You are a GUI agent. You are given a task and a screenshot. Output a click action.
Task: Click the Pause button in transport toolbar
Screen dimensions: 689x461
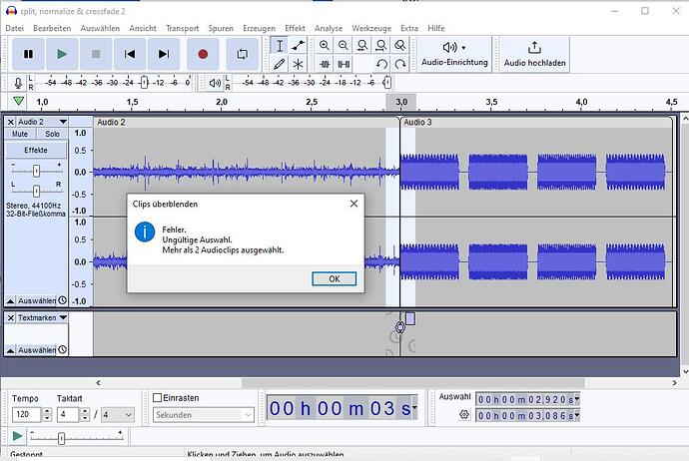tap(28, 54)
